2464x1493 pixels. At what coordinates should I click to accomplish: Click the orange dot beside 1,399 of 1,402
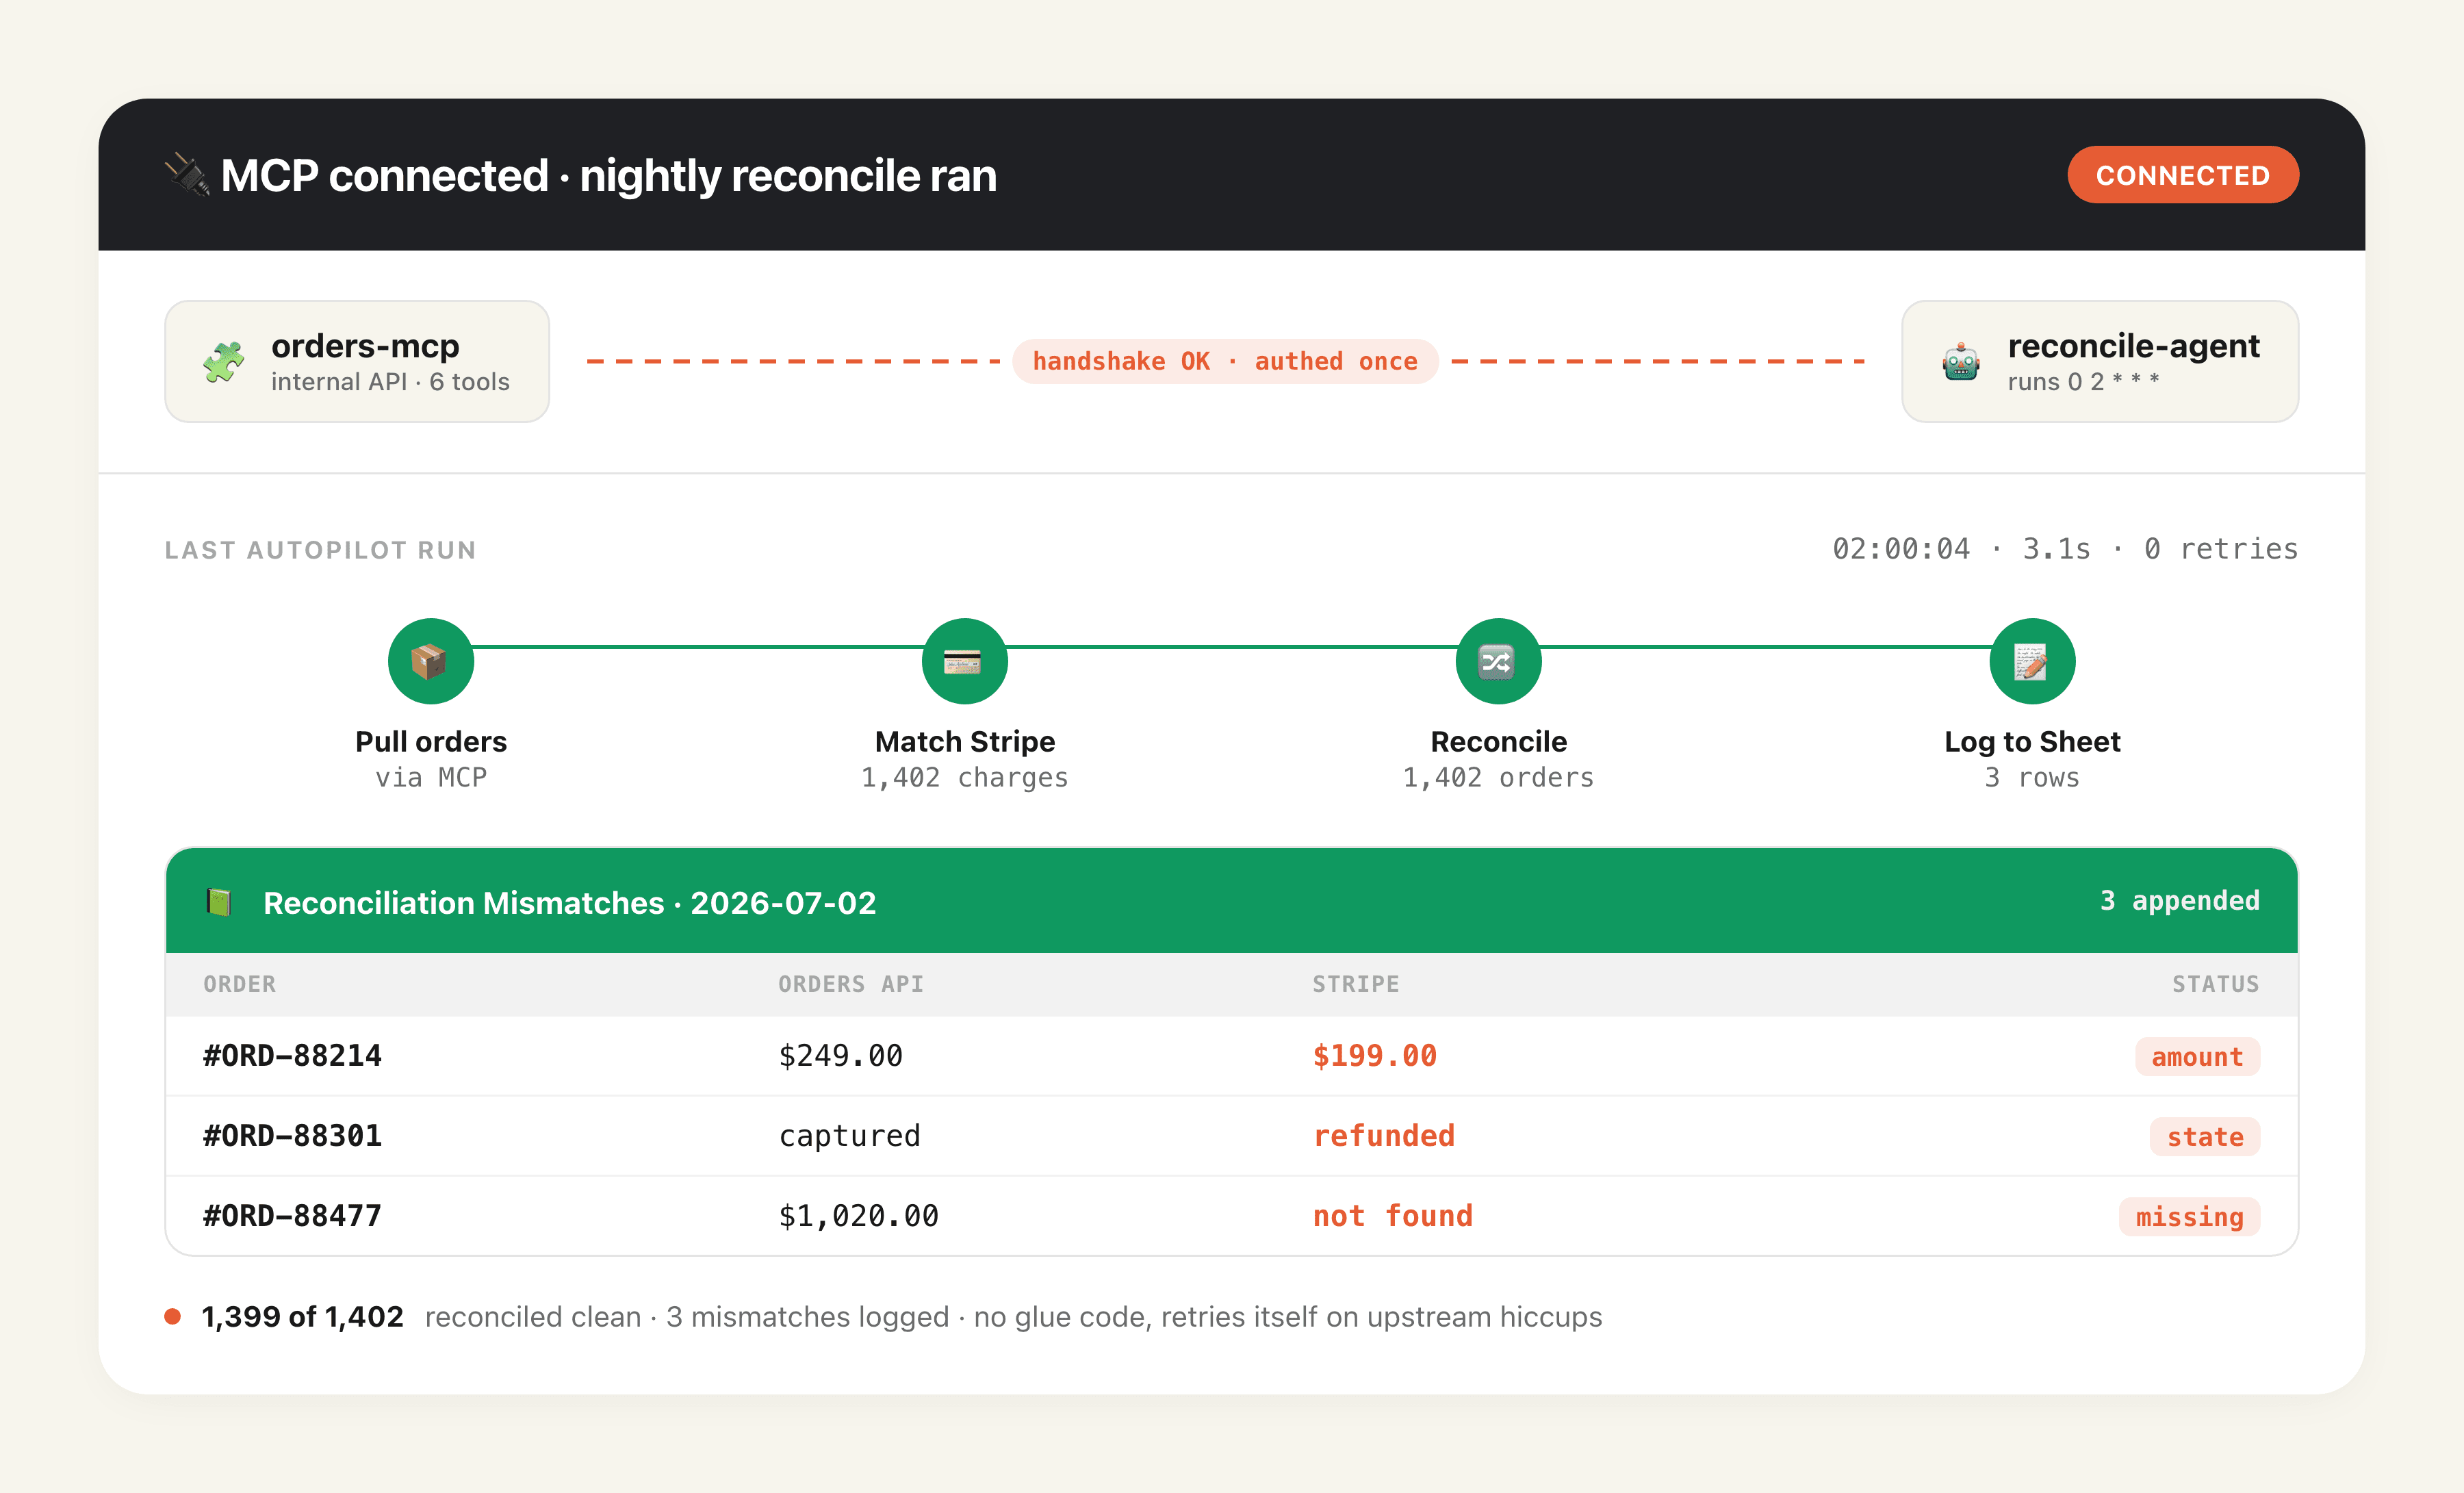pos(173,1316)
